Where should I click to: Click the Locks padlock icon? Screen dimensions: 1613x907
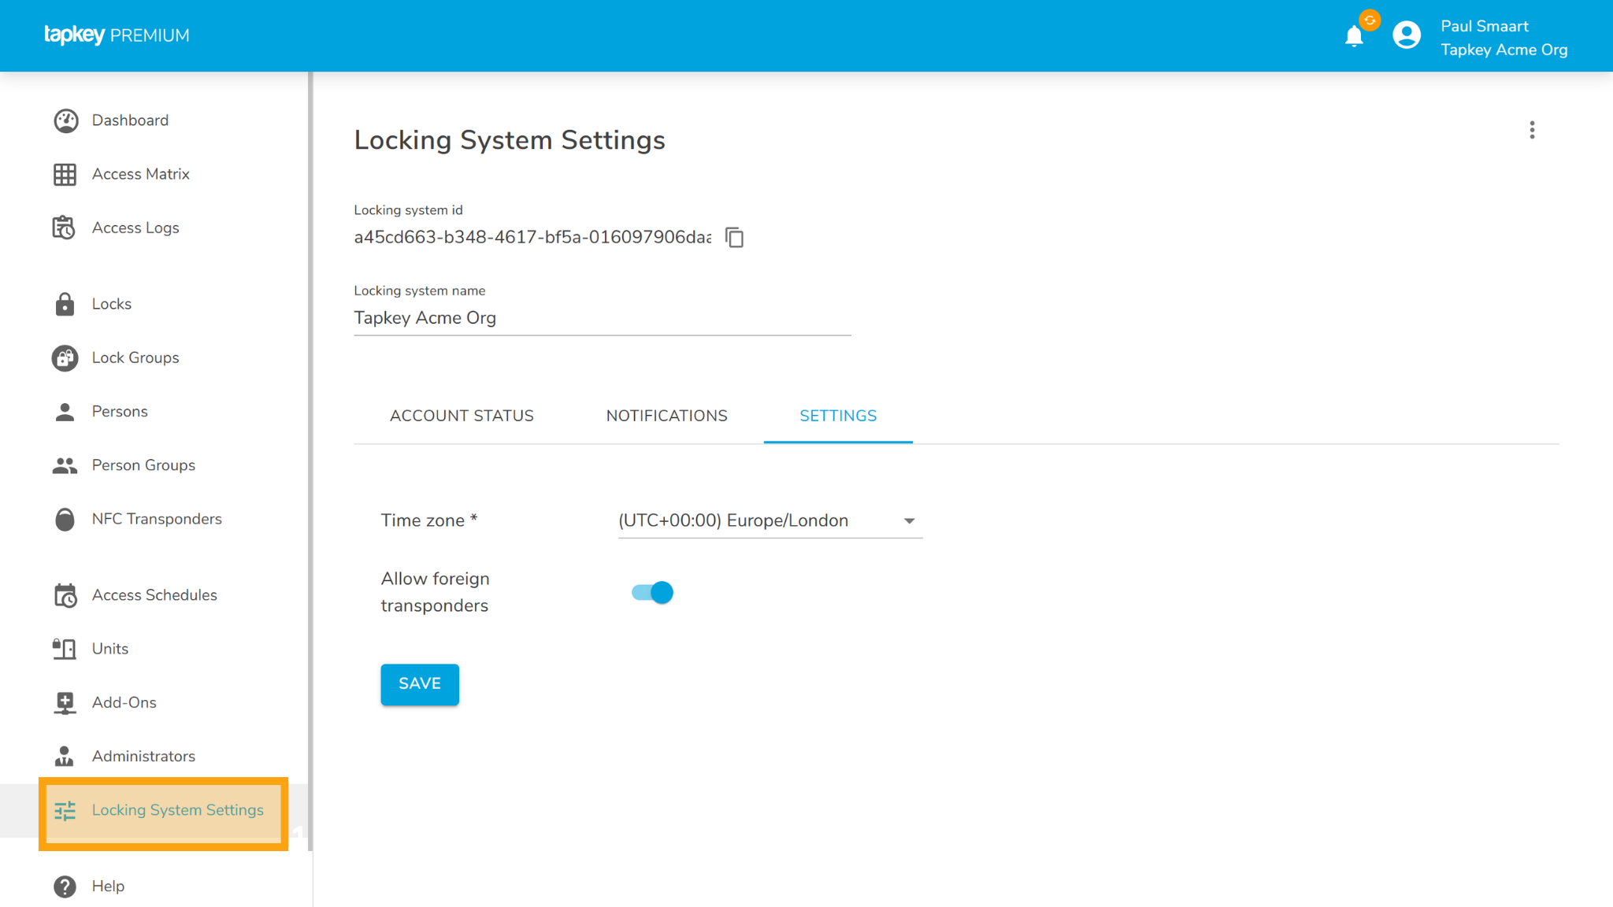pos(65,304)
